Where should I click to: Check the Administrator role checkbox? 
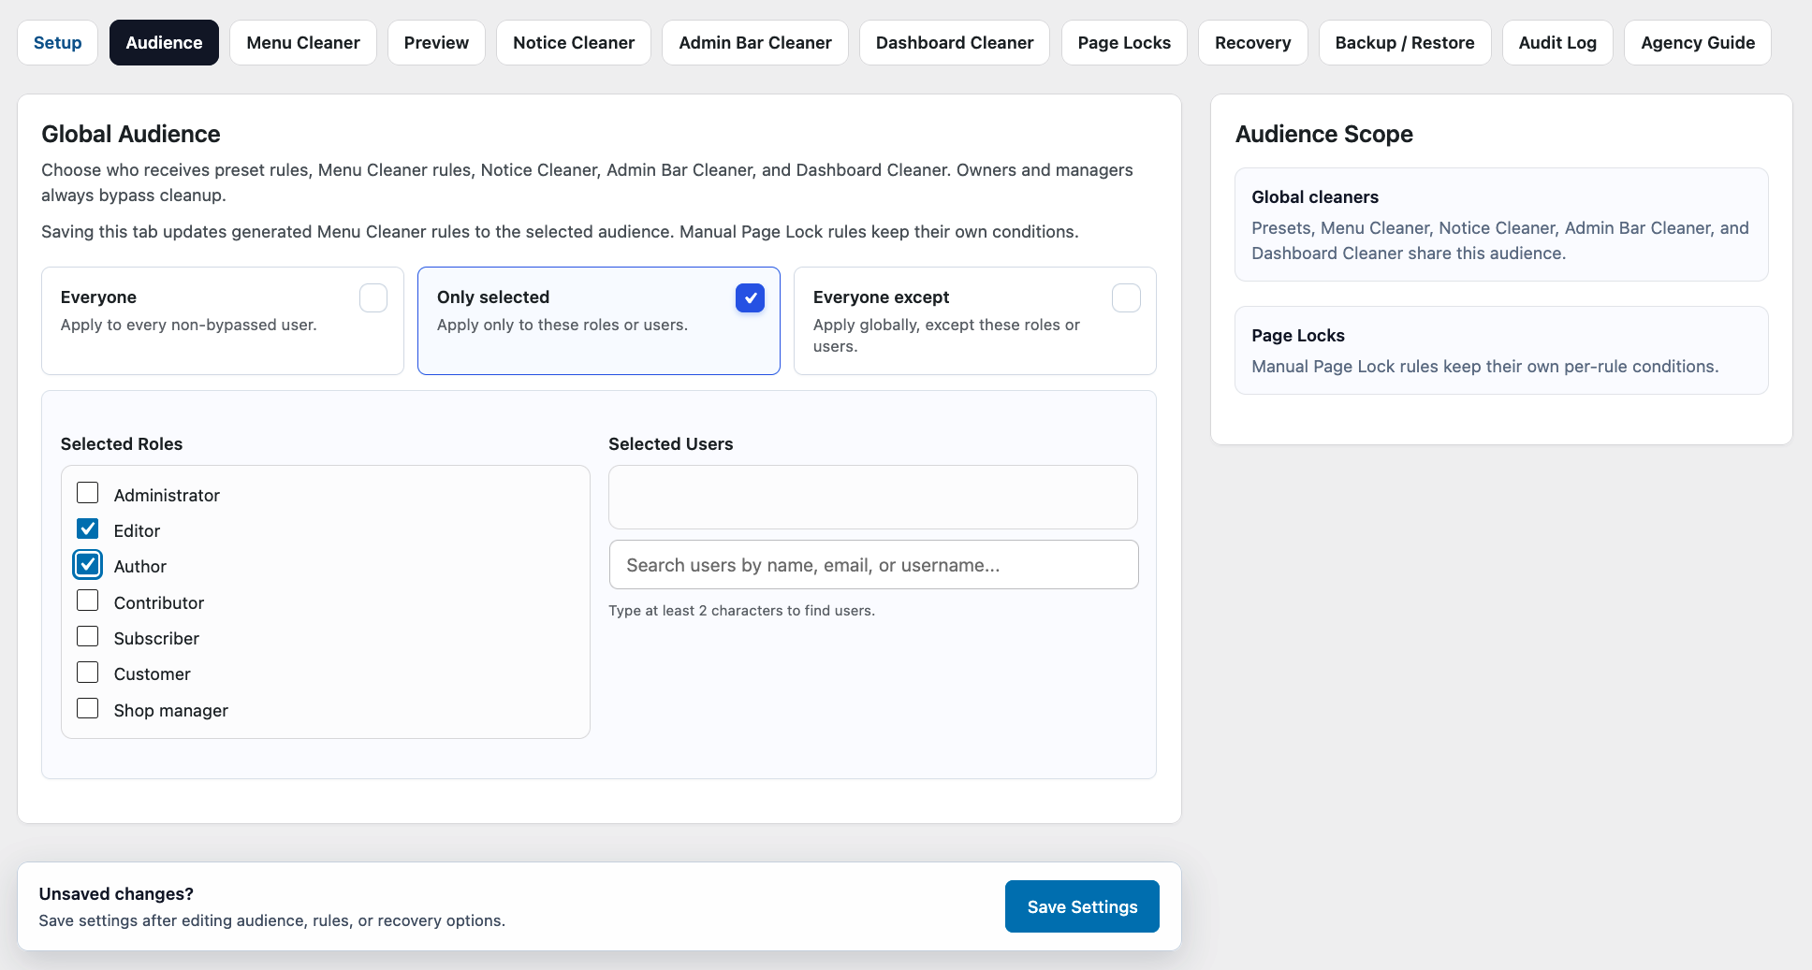[88, 493]
